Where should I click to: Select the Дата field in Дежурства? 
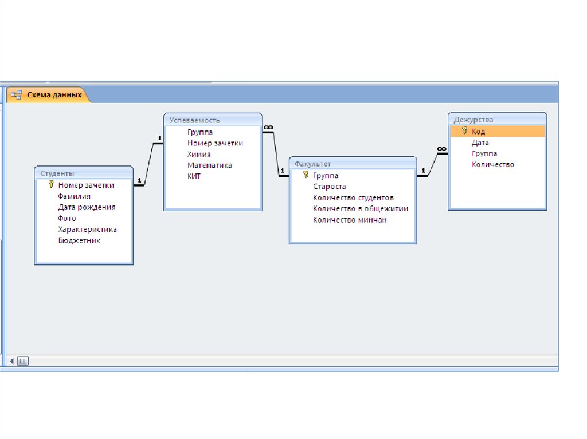[x=480, y=143]
